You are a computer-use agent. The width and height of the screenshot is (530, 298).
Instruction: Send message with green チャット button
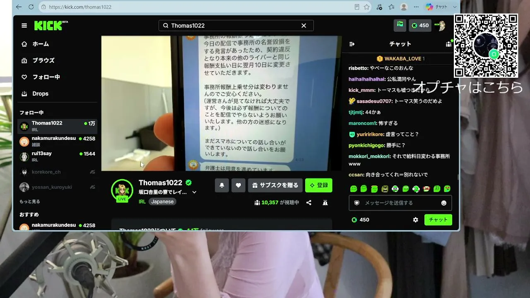click(438, 220)
